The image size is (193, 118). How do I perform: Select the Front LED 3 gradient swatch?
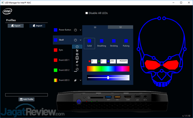click(56, 80)
